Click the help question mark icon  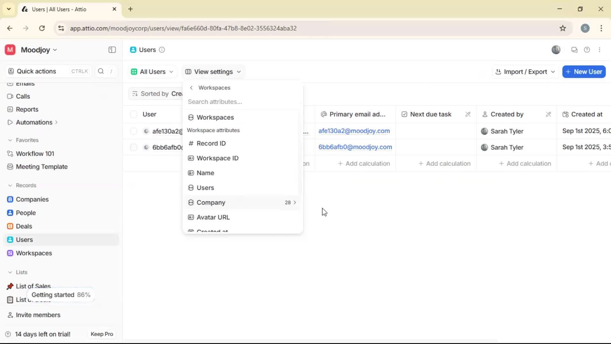pyautogui.click(x=587, y=50)
